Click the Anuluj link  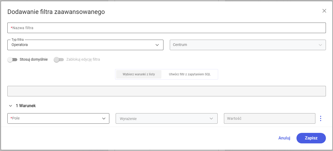pyautogui.click(x=284, y=138)
